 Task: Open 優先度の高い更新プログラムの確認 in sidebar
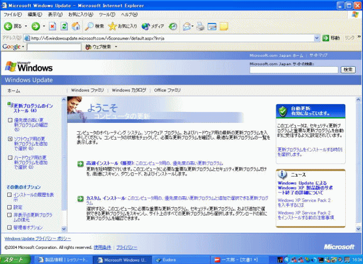click(31, 125)
